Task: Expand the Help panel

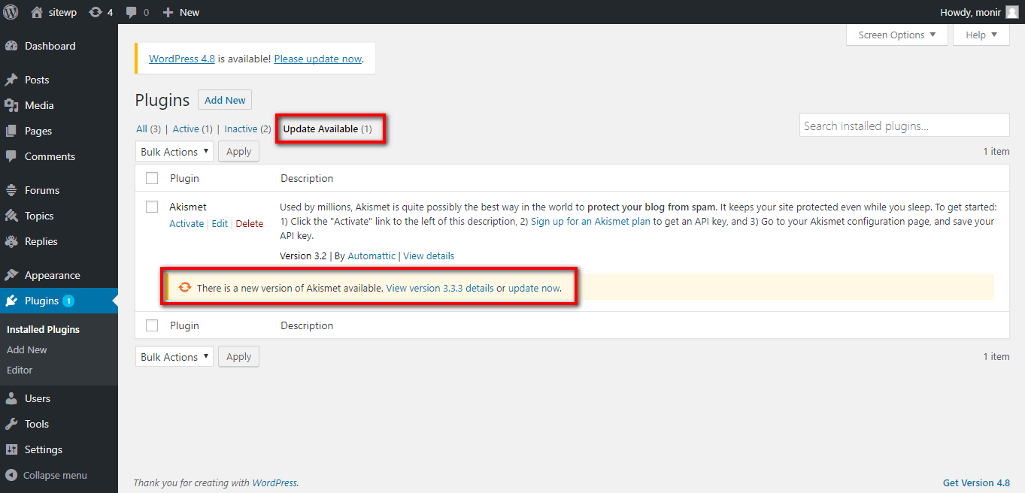Action: (x=981, y=35)
